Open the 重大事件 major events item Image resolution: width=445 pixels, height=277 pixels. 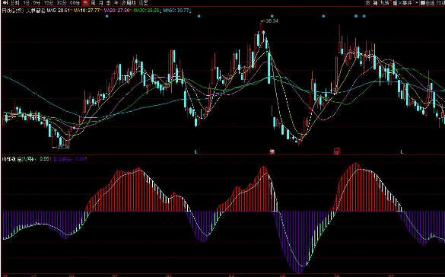(402, 3)
